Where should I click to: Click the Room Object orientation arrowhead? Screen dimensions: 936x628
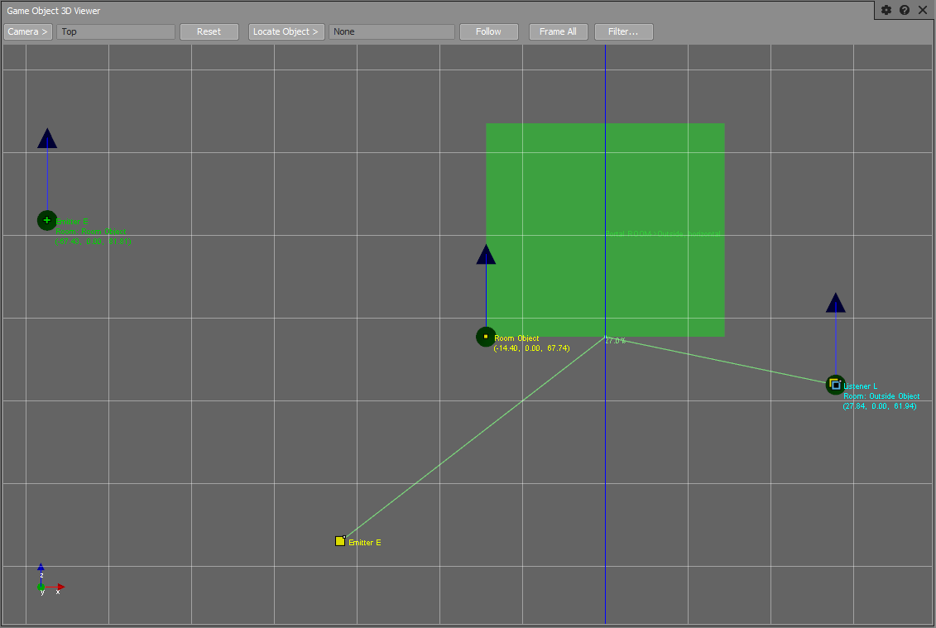tap(486, 255)
